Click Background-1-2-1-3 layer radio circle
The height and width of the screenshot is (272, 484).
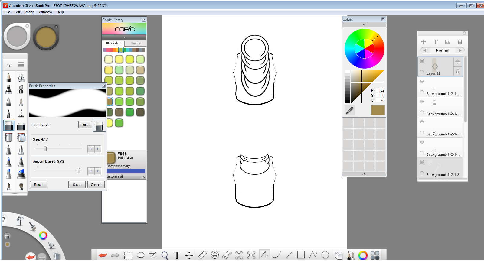click(422, 173)
